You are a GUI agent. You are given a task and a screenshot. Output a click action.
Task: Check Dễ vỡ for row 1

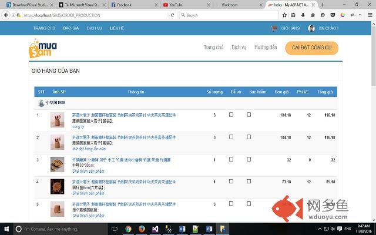pyautogui.click(x=231, y=115)
